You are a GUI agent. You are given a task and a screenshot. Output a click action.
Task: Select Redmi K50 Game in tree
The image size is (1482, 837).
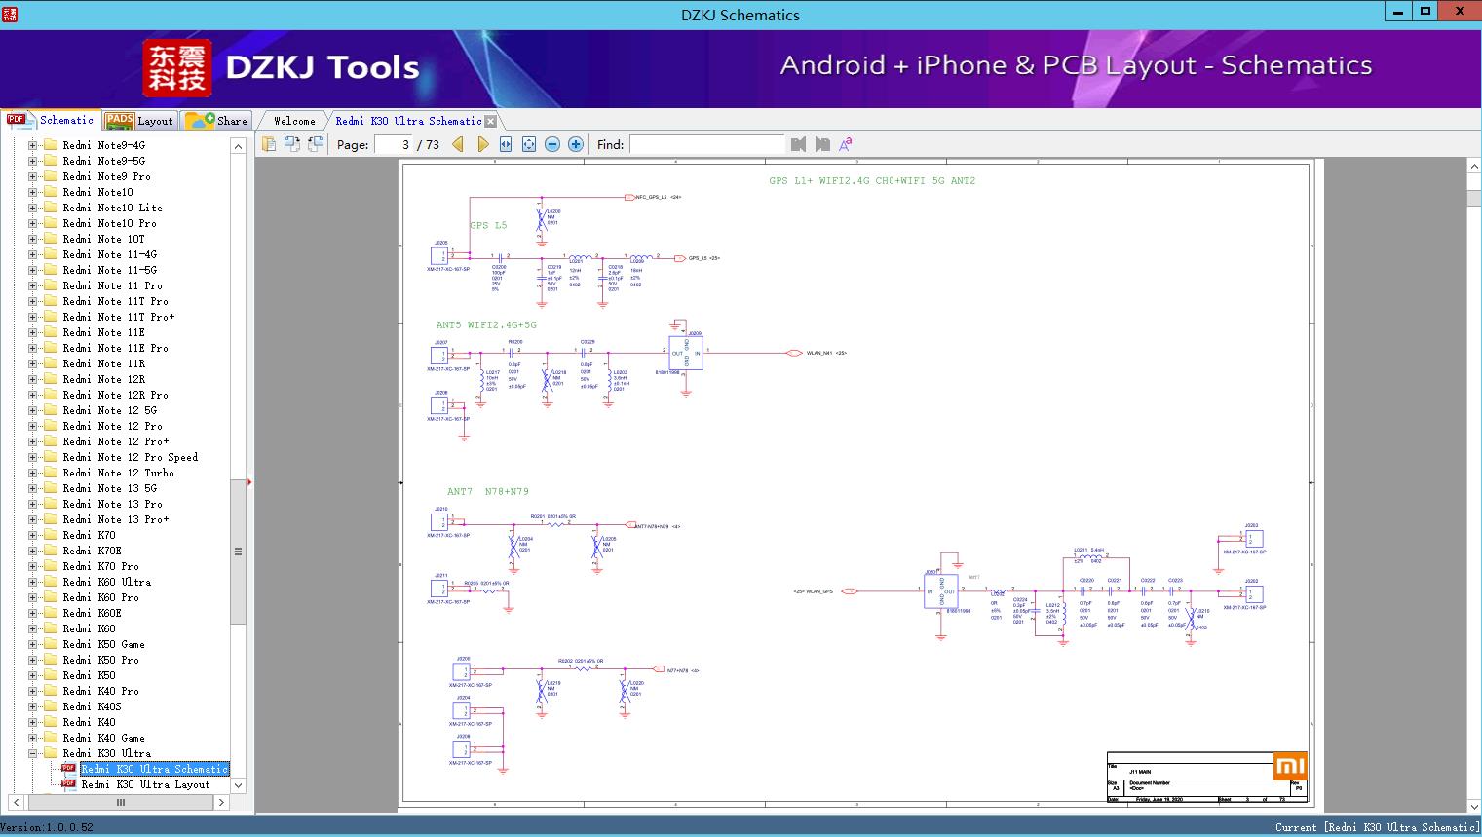[103, 644]
